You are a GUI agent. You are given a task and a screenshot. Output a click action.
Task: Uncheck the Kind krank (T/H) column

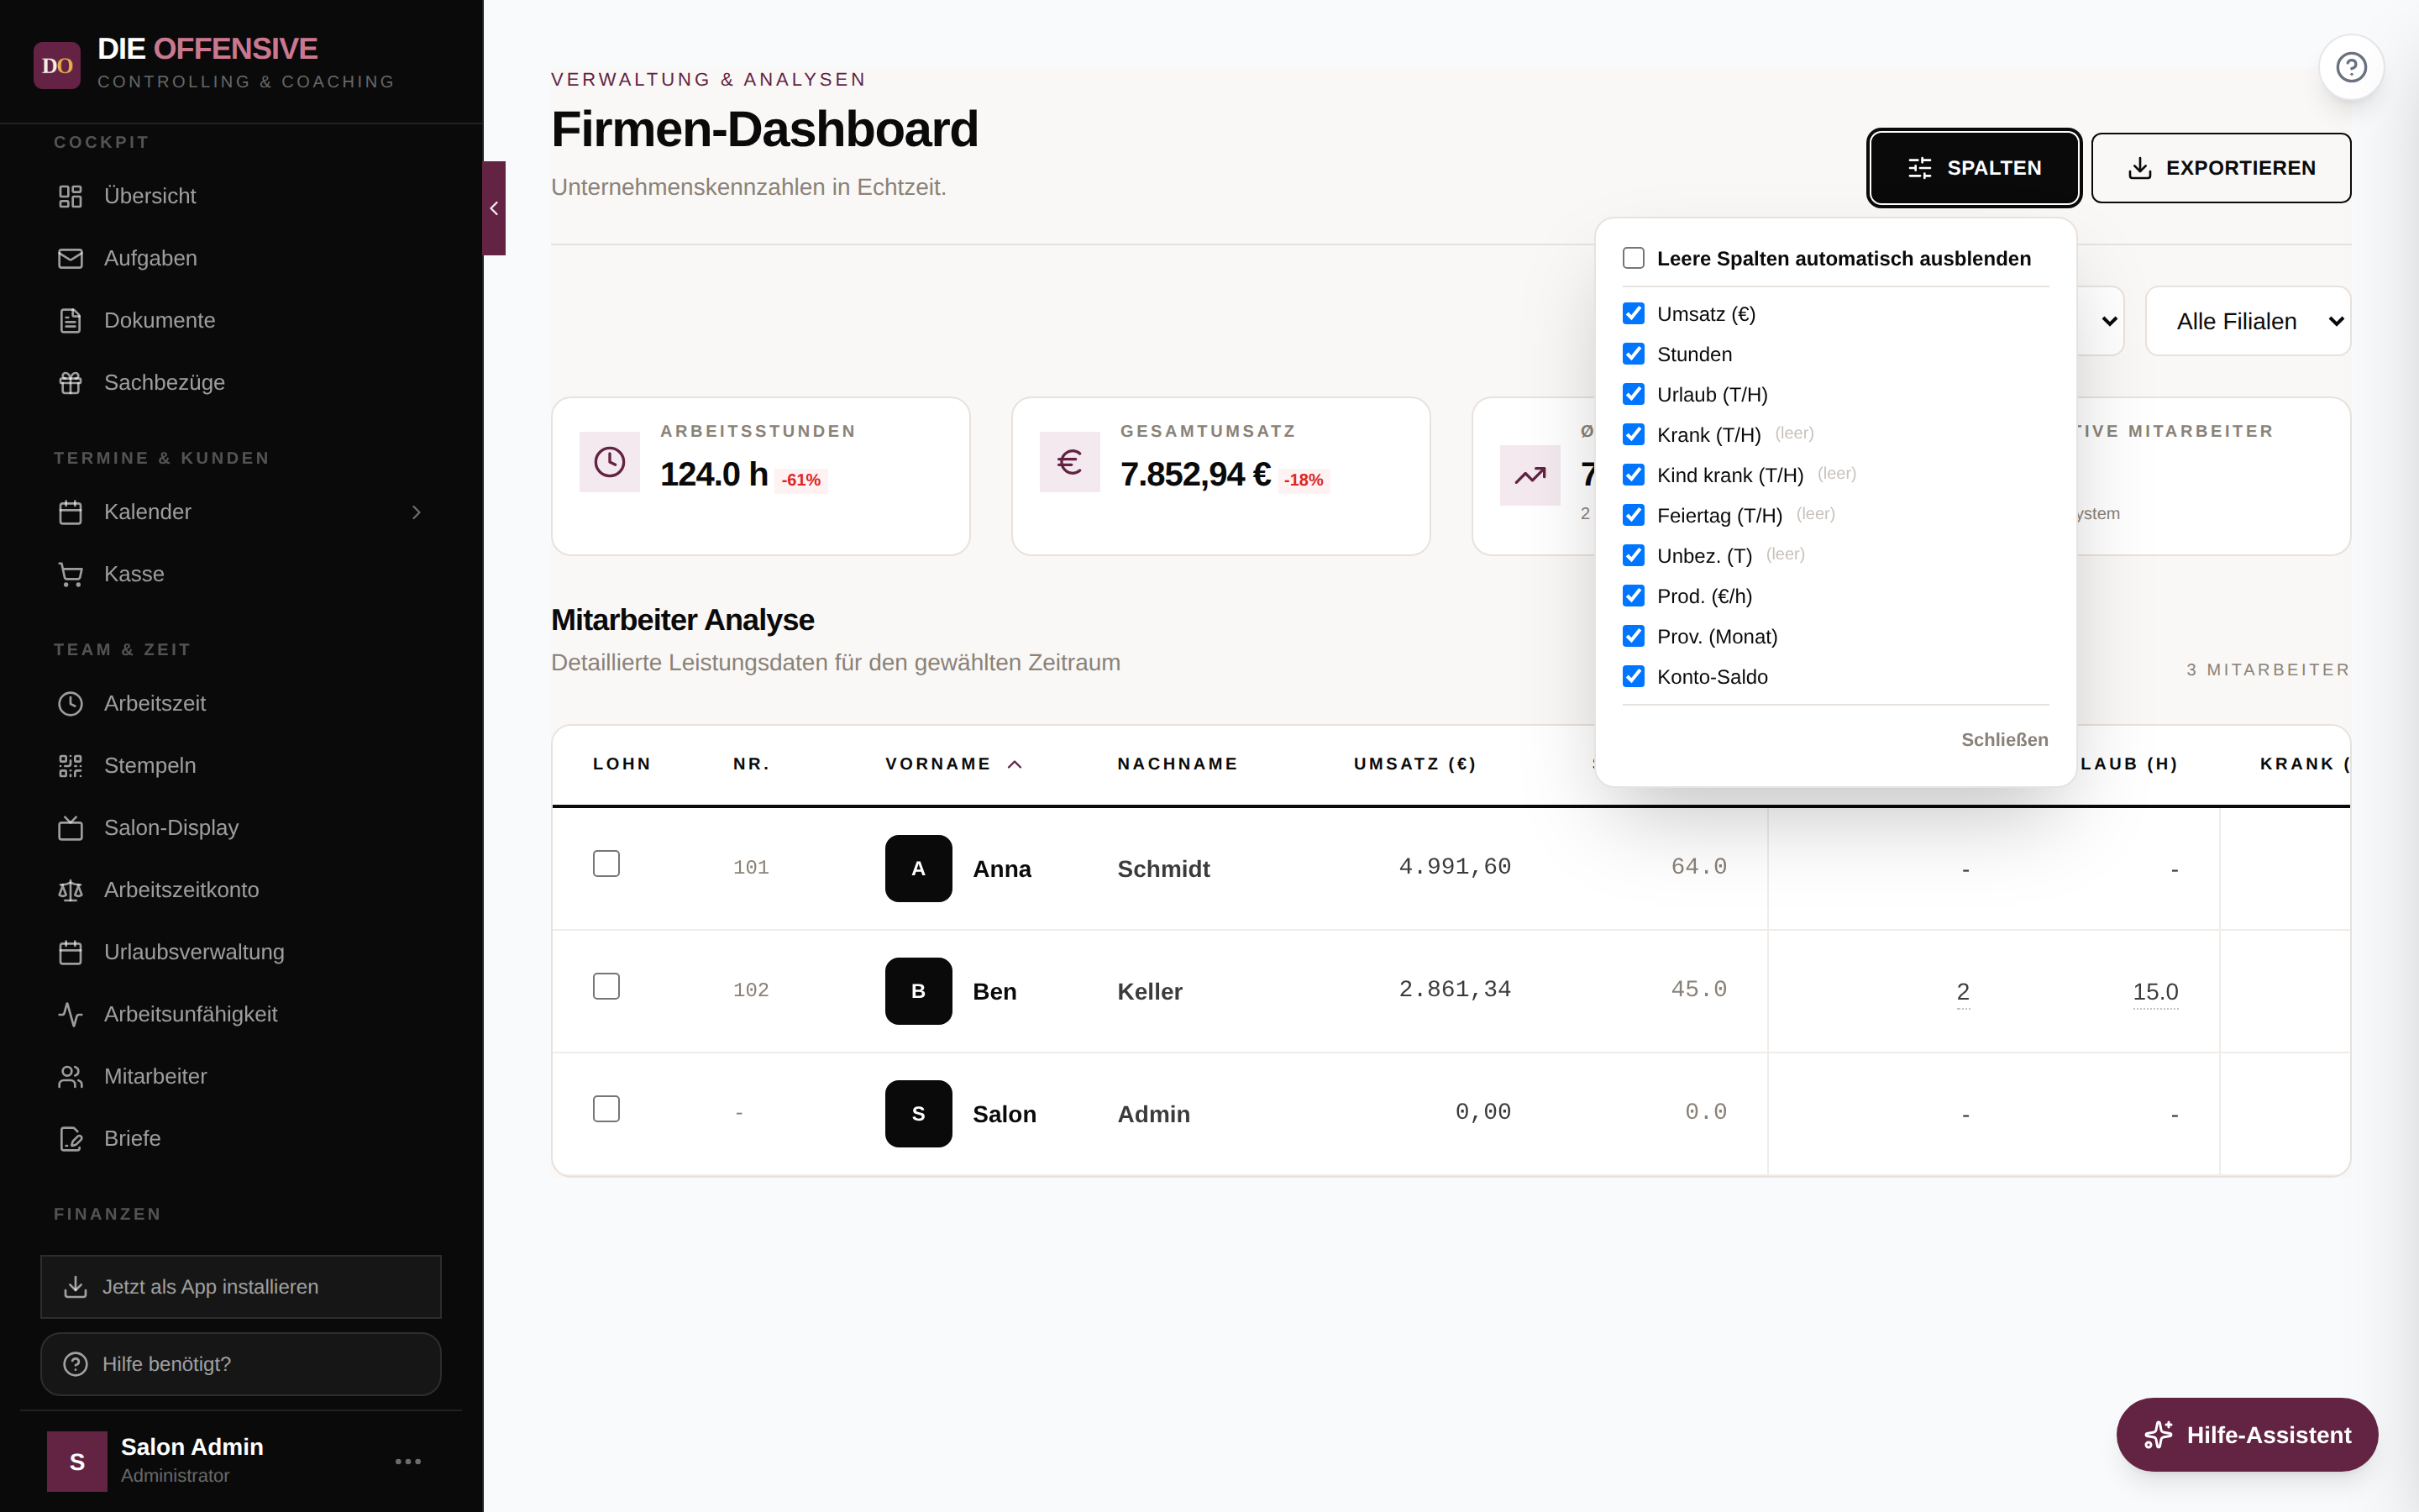[1634, 475]
